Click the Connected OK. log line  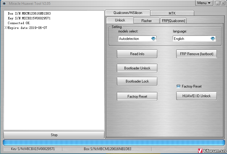[19, 23]
